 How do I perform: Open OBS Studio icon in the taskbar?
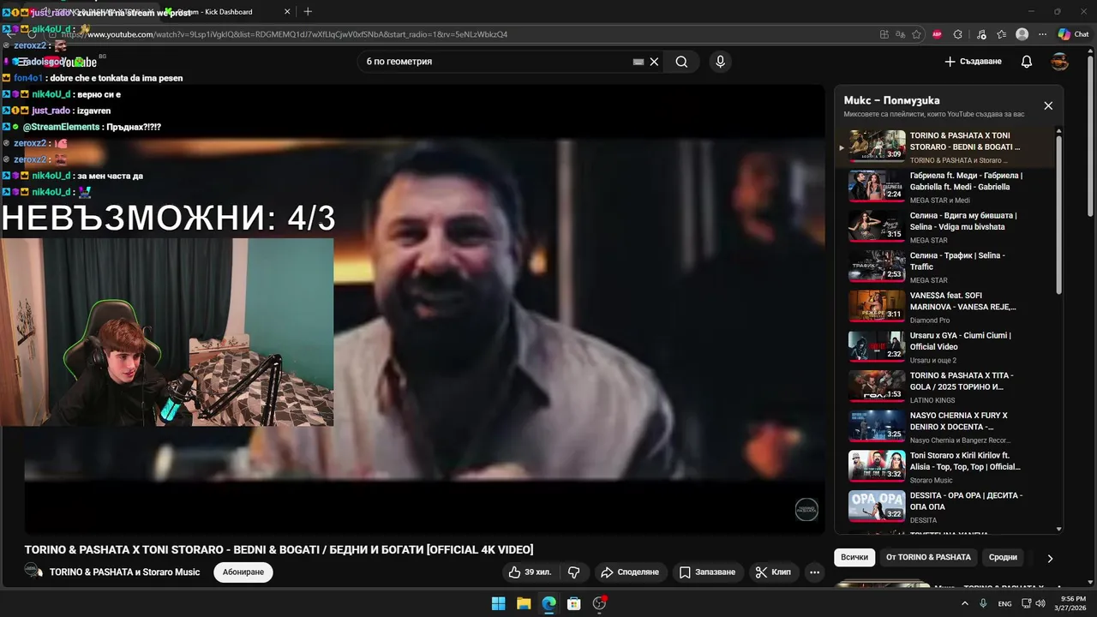[x=600, y=603]
